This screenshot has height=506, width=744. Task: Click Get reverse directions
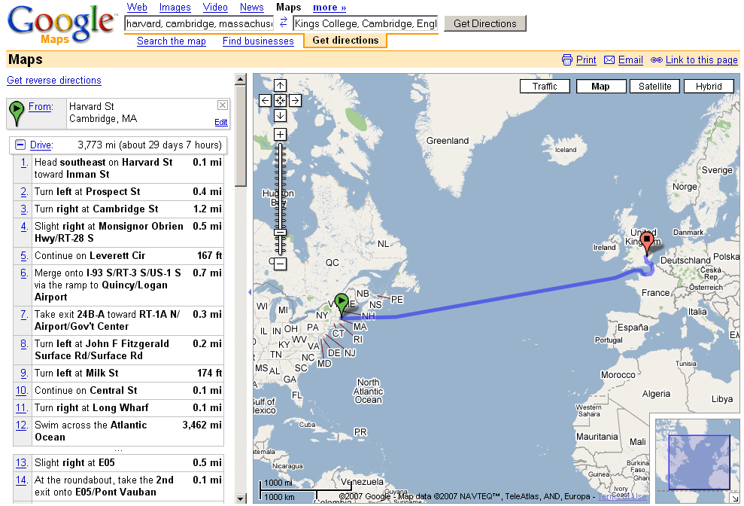tap(54, 81)
